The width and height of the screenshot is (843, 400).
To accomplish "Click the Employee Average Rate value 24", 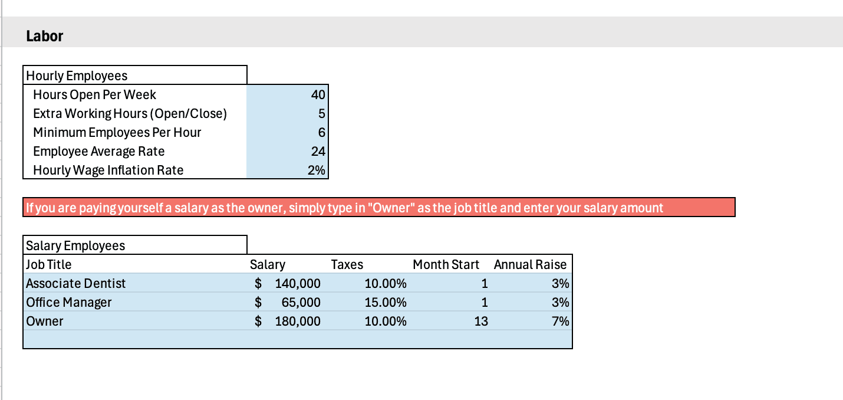I will pos(287,151).
